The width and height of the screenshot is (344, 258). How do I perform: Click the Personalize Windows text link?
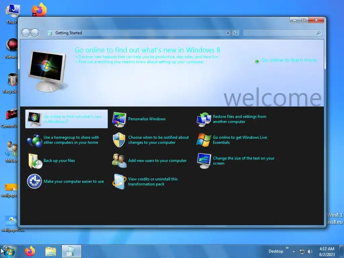pos(147,119)
